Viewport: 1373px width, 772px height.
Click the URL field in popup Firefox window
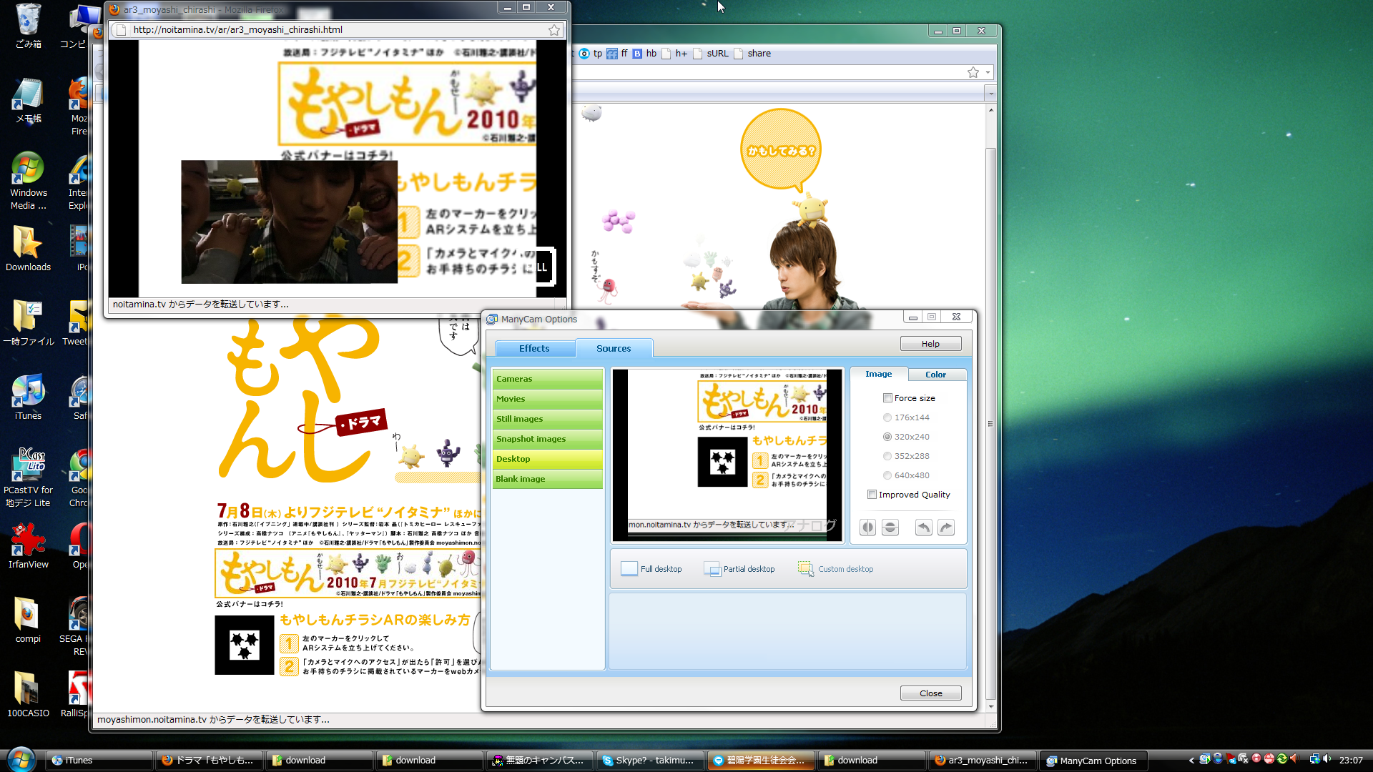(336, 30)
